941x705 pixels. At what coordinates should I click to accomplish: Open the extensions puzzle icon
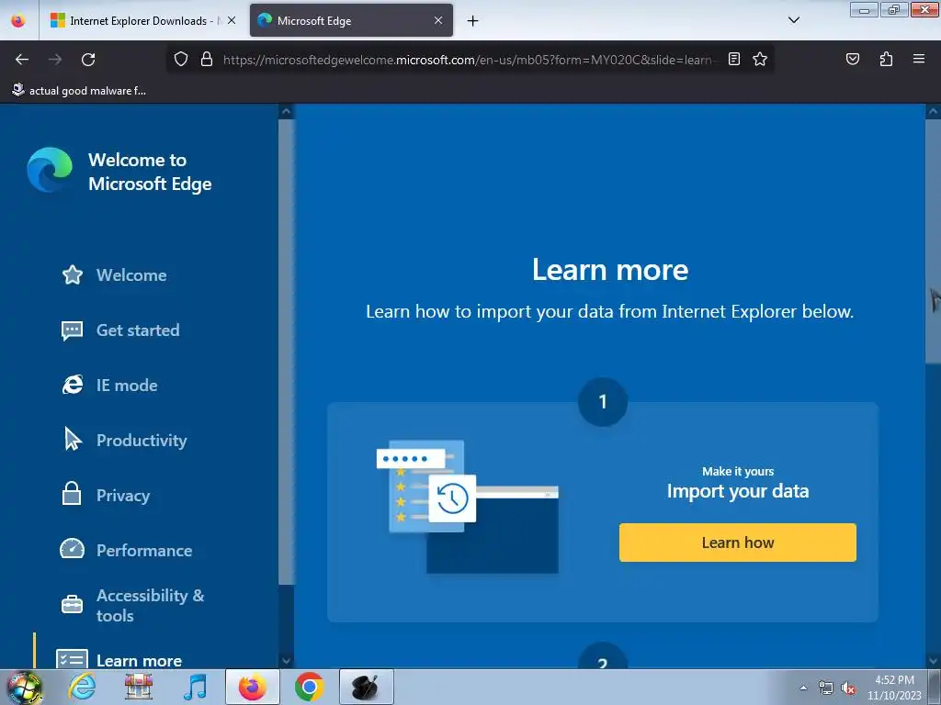tap(886, 59)
